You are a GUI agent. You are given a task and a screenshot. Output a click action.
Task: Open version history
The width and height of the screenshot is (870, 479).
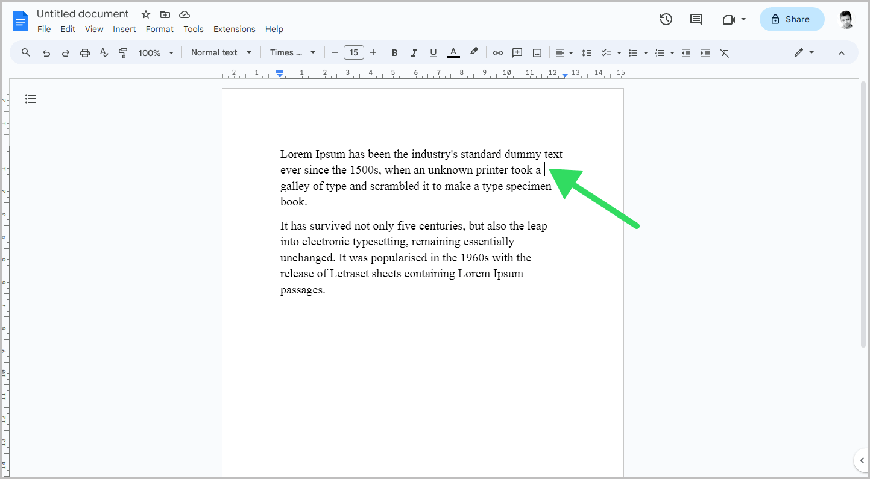point(666,19)
